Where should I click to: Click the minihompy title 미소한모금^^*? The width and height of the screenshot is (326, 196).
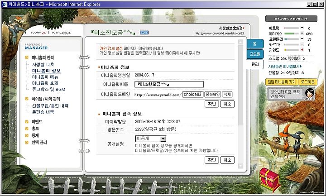click(113, 33)
